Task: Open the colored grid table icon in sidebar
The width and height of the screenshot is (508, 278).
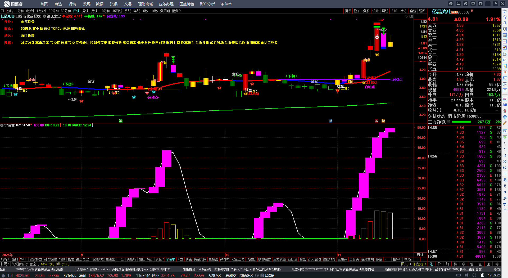Action: tap(505, 35)
